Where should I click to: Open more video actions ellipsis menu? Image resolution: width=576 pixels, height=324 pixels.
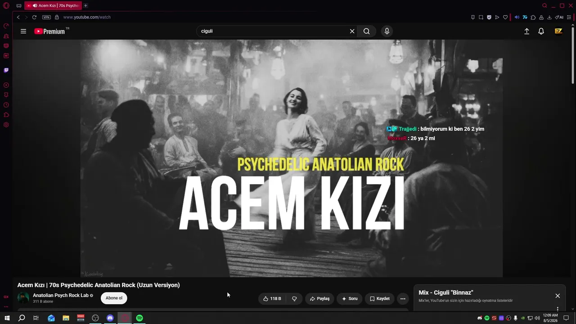403,298
